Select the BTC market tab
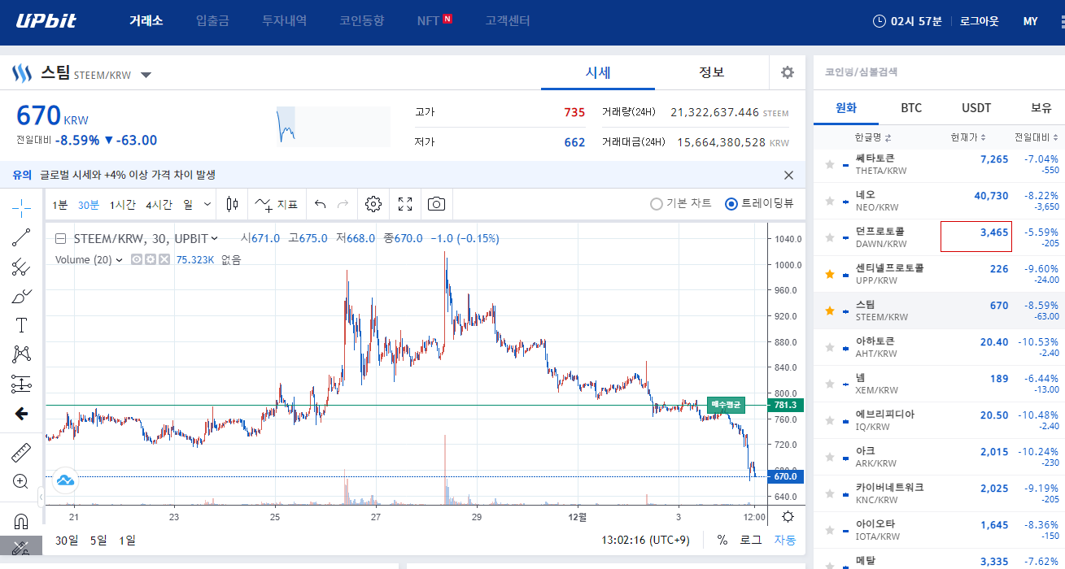1065x569 pixels. click(x=911, y=108)
